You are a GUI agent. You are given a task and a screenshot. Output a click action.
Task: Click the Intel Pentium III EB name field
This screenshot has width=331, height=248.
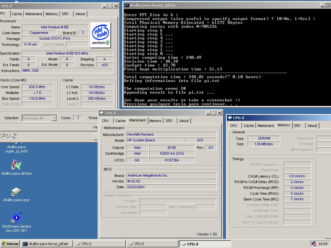pyautogui.click(x=55, y=27)
